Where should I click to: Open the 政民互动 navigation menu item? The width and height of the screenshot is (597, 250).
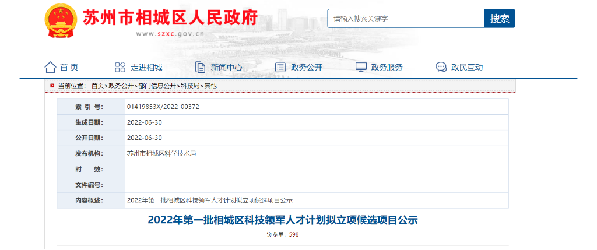(x=467, y=68)
